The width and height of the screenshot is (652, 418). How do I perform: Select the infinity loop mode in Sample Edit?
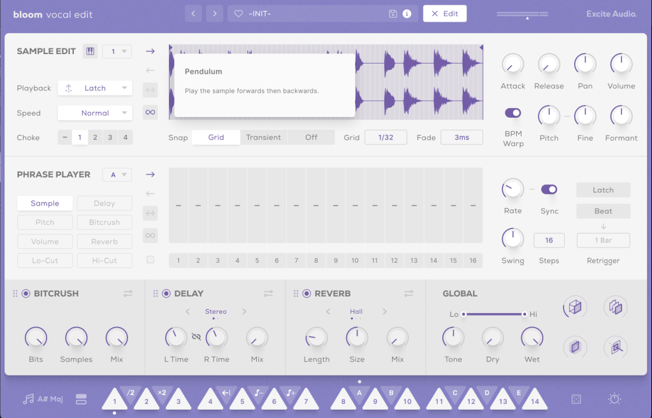point(150,112)
